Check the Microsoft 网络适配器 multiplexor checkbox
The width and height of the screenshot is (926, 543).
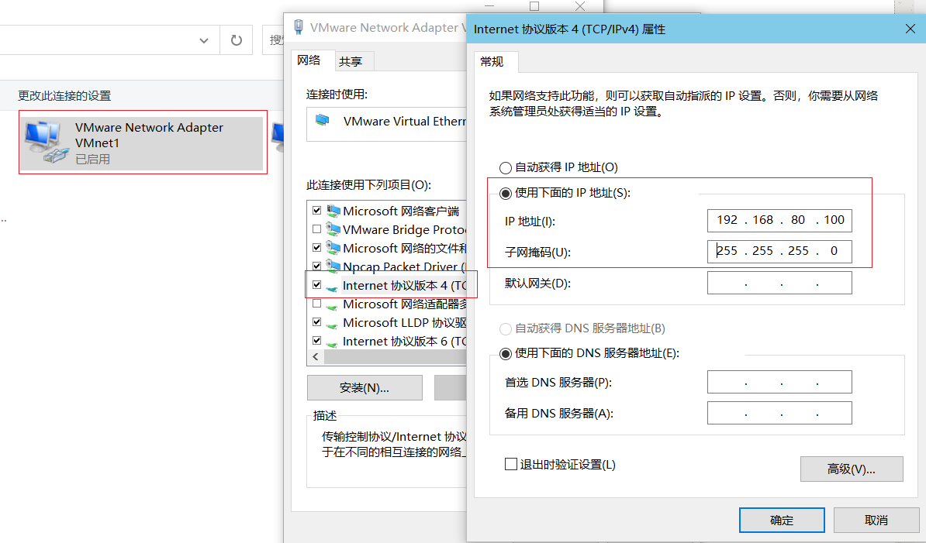pos(316,304)
